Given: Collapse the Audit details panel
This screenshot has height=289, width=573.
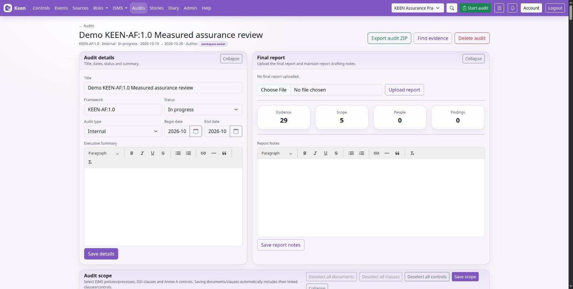Looking at the screenshot, I should 231,59.
